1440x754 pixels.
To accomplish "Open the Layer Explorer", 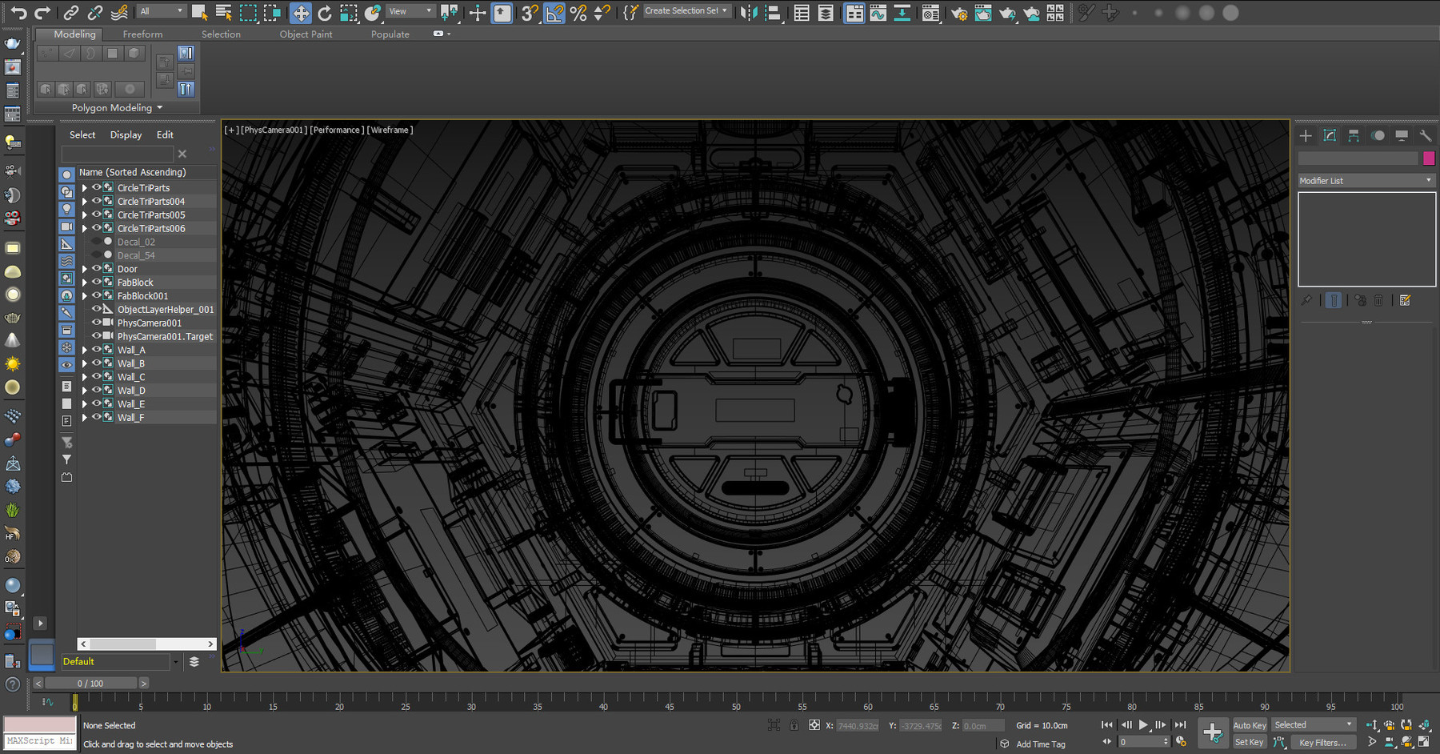I will 826,12.
